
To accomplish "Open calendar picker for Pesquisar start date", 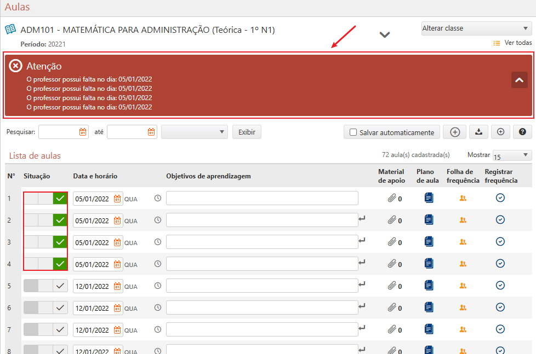I will [x=83, y=132].
